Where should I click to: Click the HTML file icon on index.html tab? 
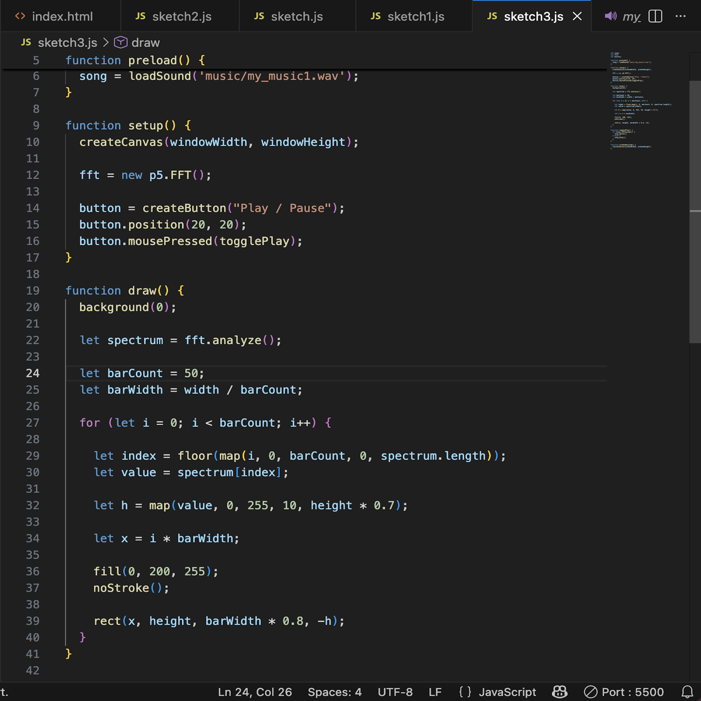[x=20, y=16]
